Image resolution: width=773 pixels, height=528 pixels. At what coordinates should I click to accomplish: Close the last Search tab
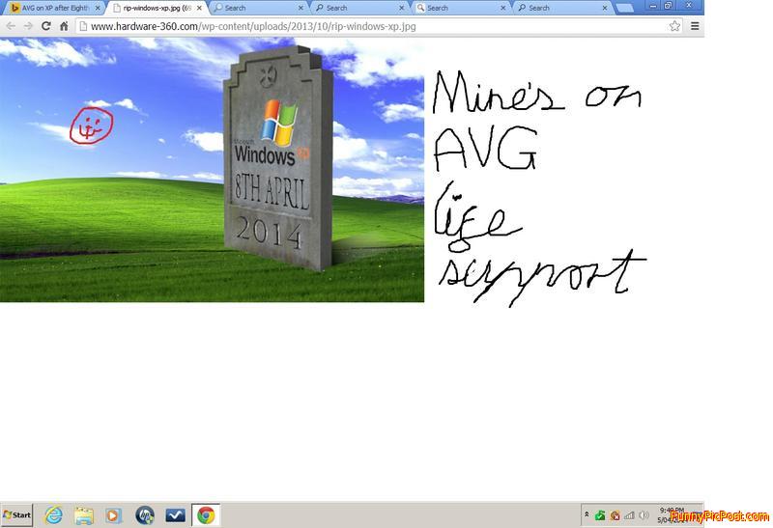605,9
